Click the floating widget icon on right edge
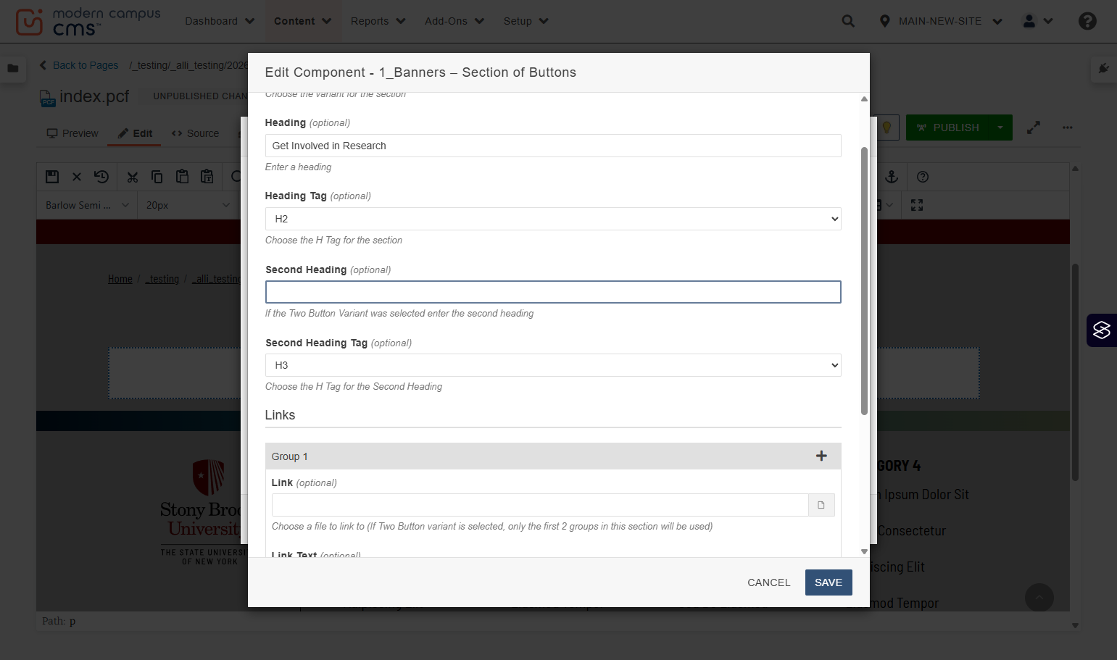Viewport: 1117px width, 660px height. 1102,330
